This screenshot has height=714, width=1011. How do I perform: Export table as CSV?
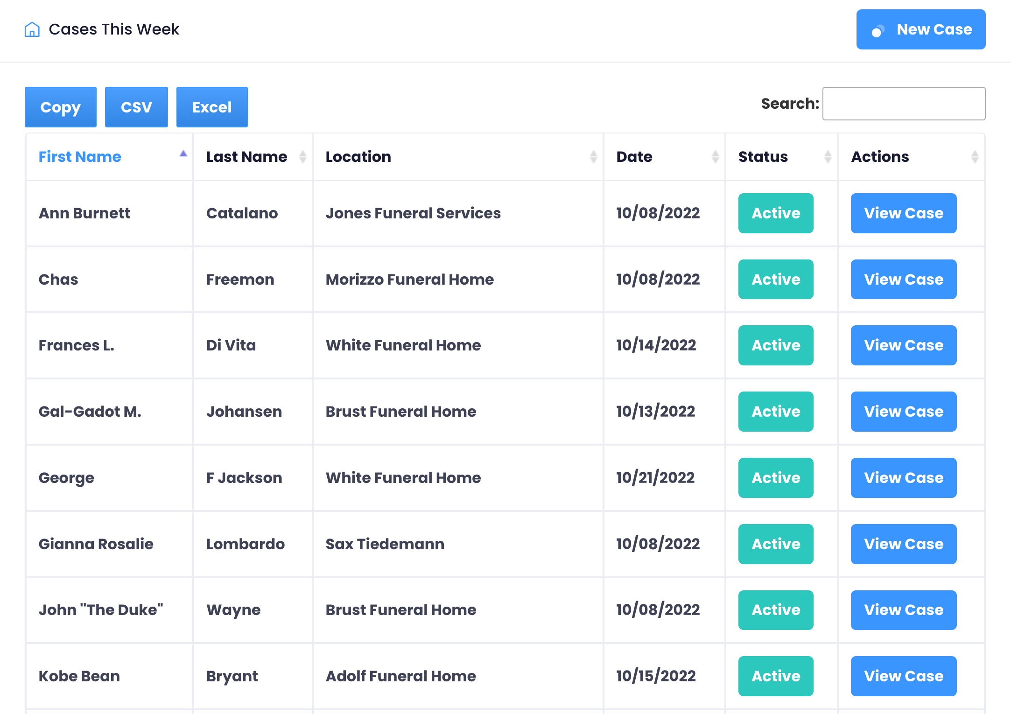point(136,107)
